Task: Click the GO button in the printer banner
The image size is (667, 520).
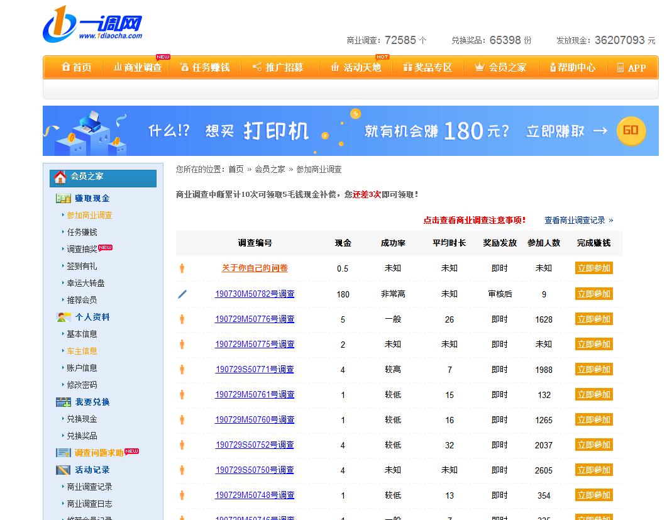Action: [631, 131]
